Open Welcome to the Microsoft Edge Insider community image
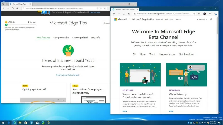Viewport: 223px width, 125px height. [x=140, y=75]
